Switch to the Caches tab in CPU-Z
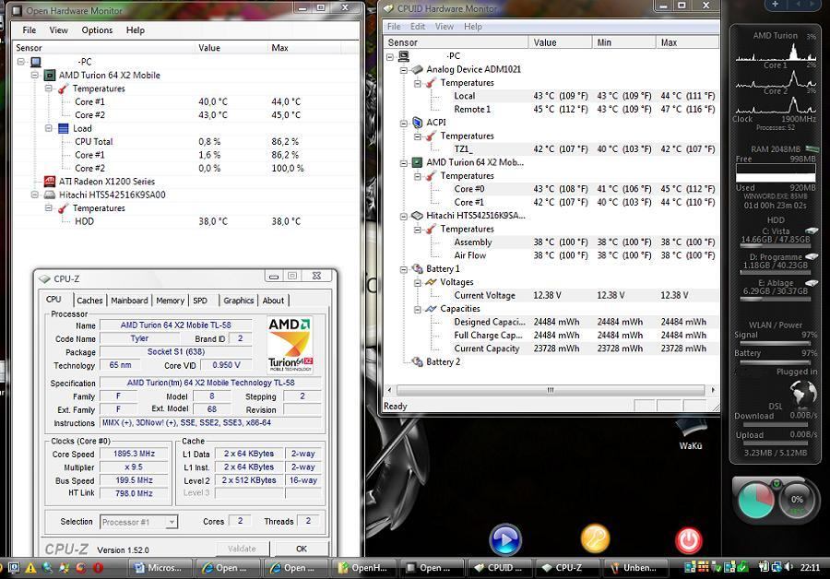Screen dimensions: 830x579 pos(89,300)
